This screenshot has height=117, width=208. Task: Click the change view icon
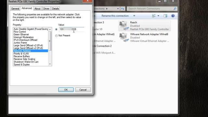point(154,16)
